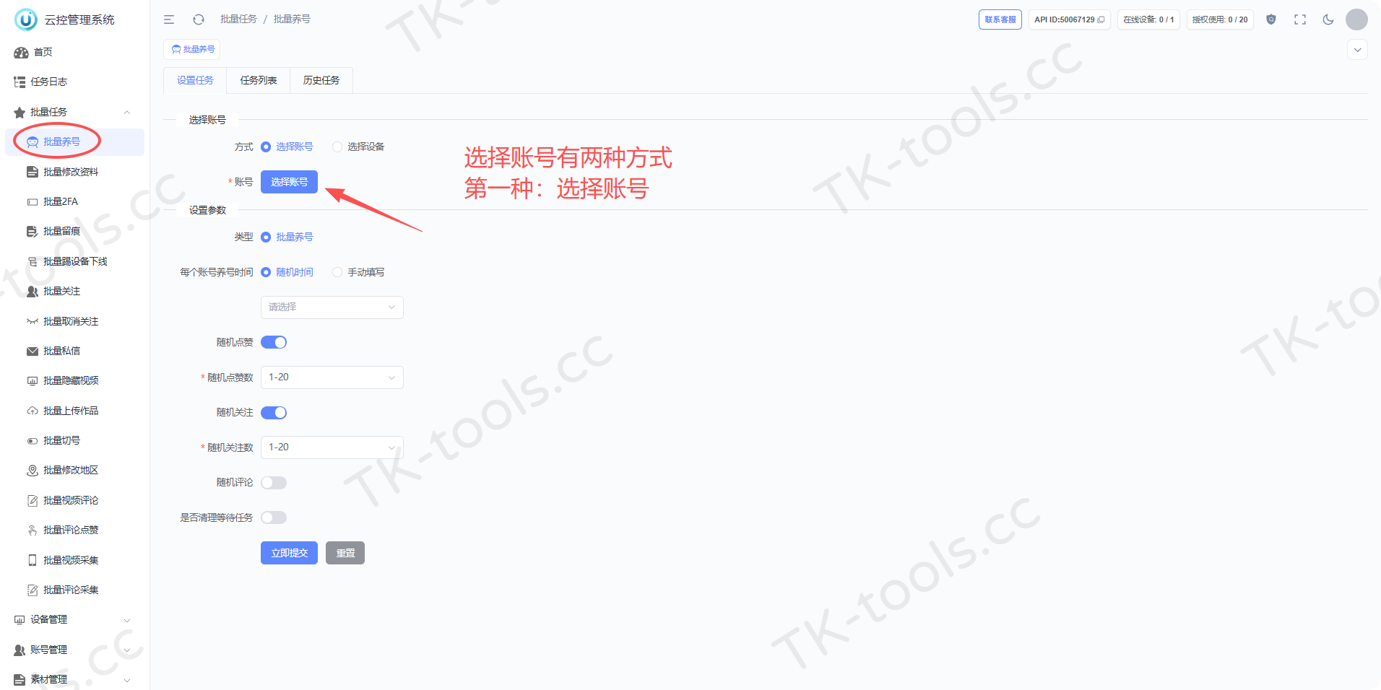This screenshot has height=690, width=1381.
Task: Click the 云控管理系统 logo icon
Action: tap(26, 19)
